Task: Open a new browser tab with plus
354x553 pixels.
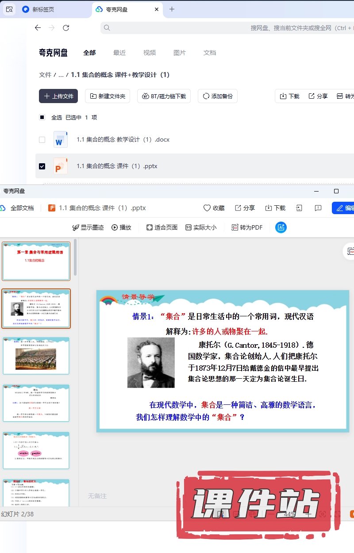Action: click(x=172, y=9)
